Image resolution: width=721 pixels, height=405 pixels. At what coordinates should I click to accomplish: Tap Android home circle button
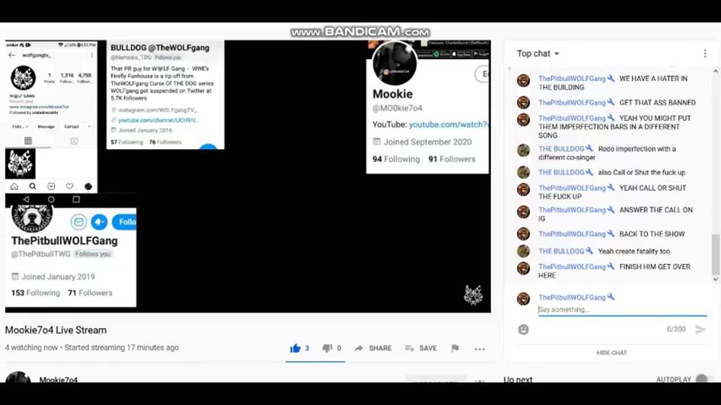click(51, 199)
